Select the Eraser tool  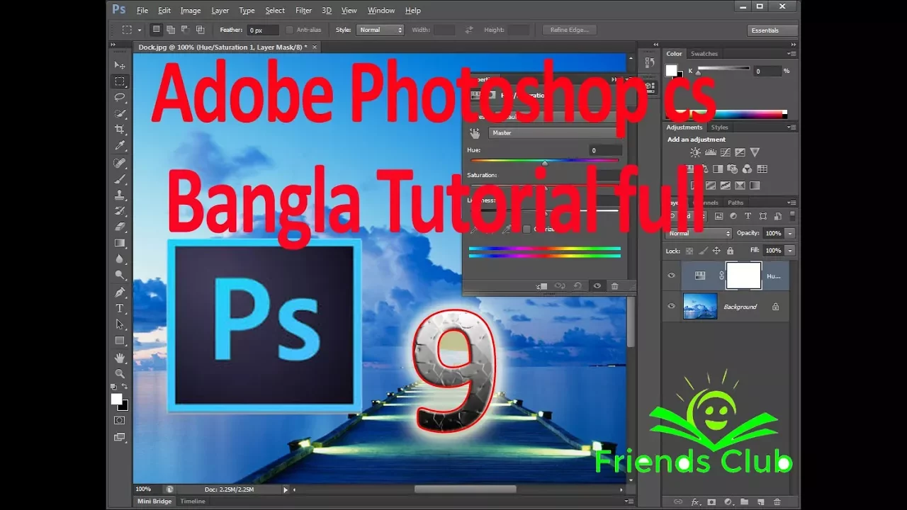(x=120, y=227)
